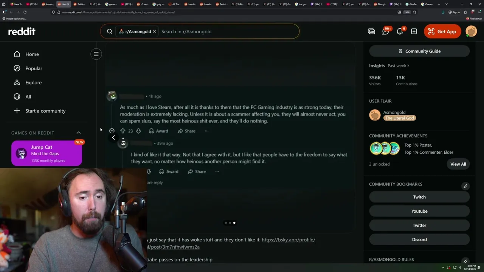This screenshot has height=272, width=484.
Task: Follow the bsky.app profile link
Action: tap(288, 240)
